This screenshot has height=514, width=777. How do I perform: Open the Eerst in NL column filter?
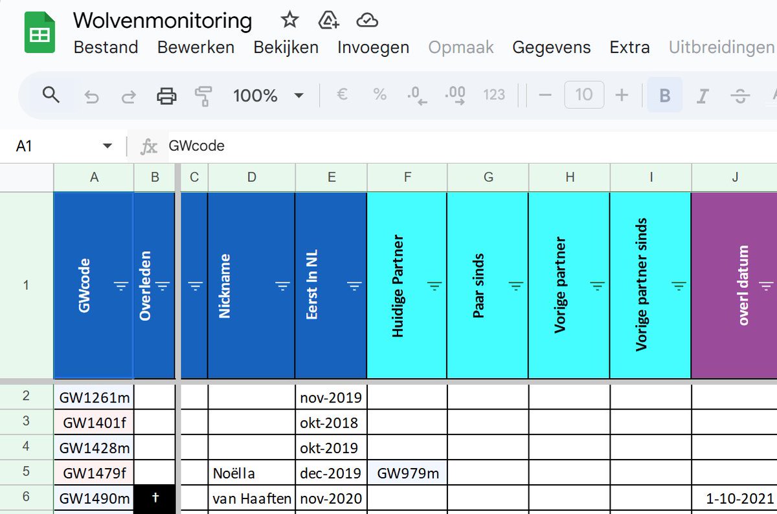354,285
